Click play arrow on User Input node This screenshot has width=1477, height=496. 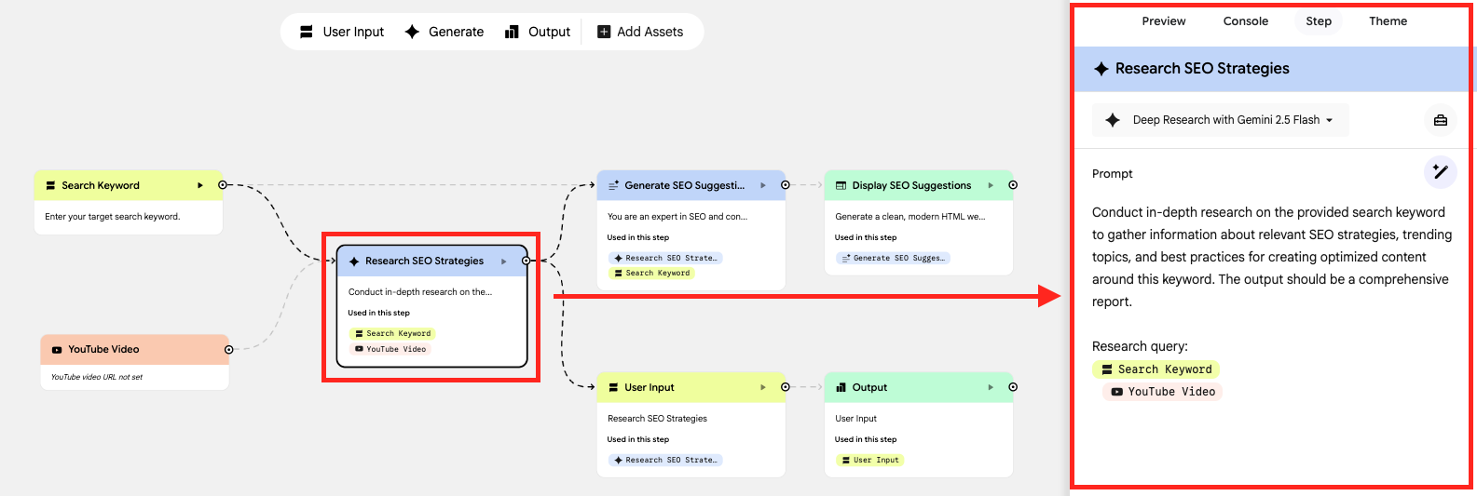point(763,387)
